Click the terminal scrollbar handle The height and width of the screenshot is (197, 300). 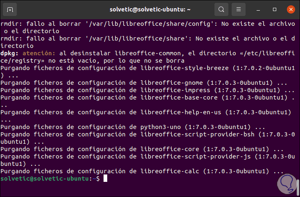(298, 187)
